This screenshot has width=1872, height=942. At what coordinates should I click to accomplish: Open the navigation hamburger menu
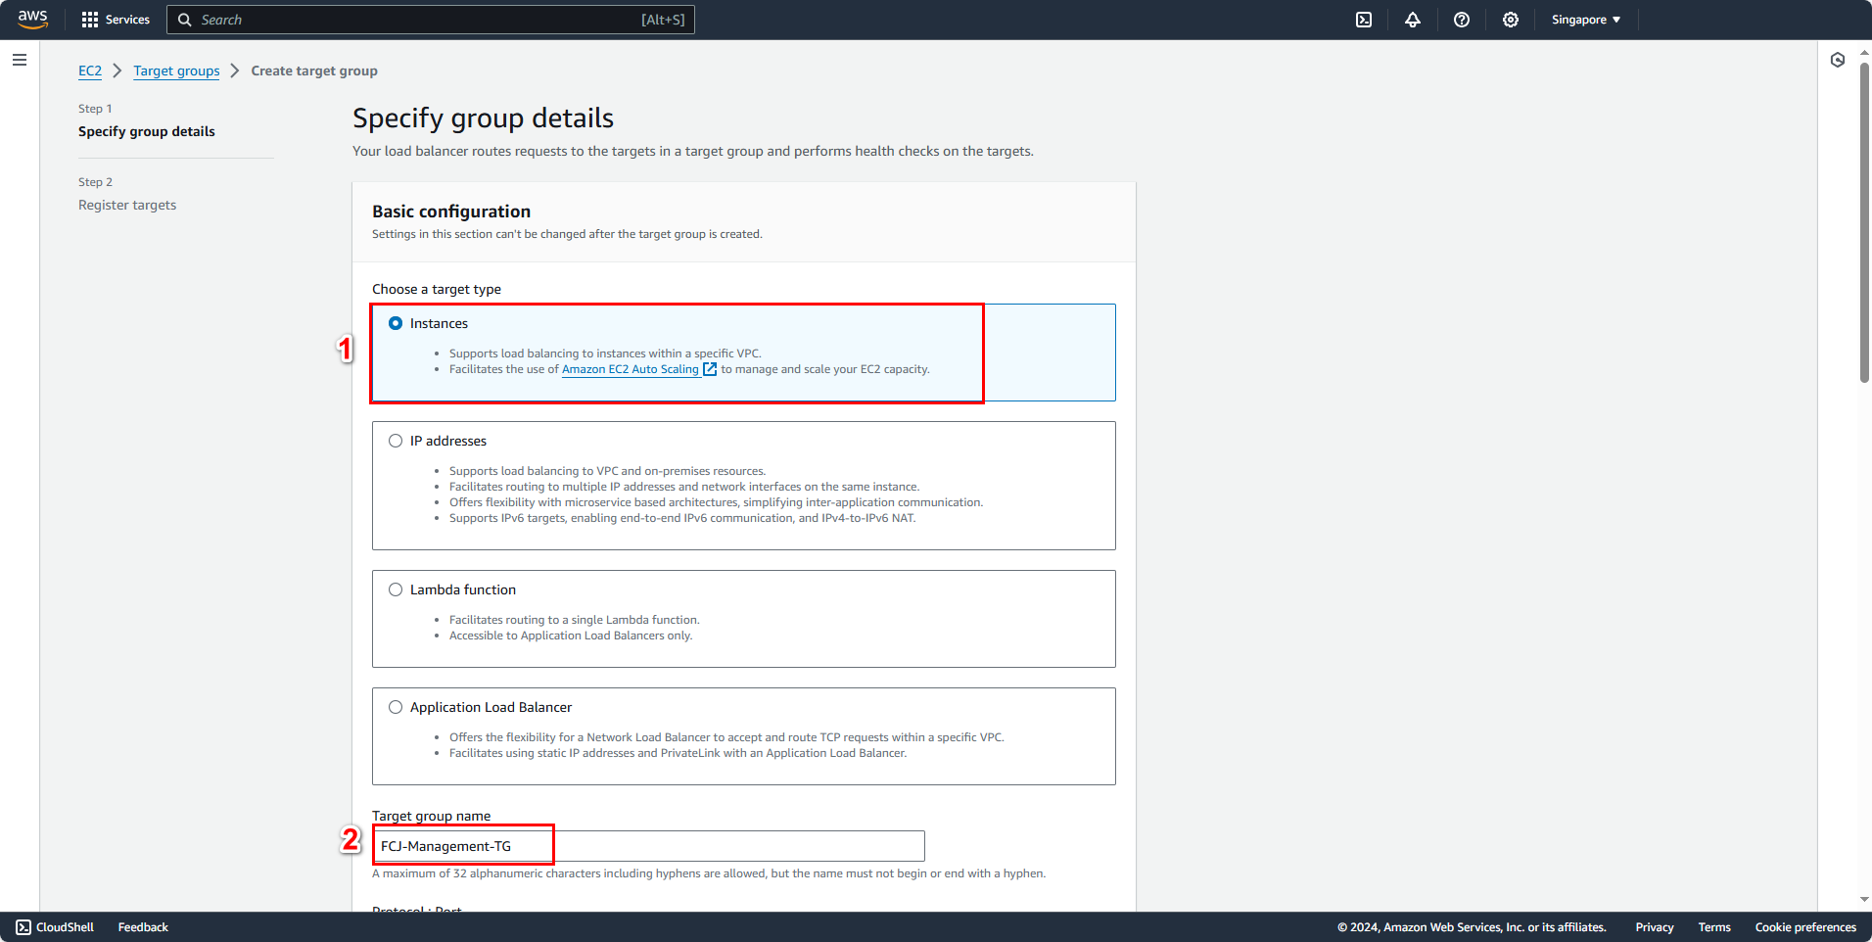19,60
